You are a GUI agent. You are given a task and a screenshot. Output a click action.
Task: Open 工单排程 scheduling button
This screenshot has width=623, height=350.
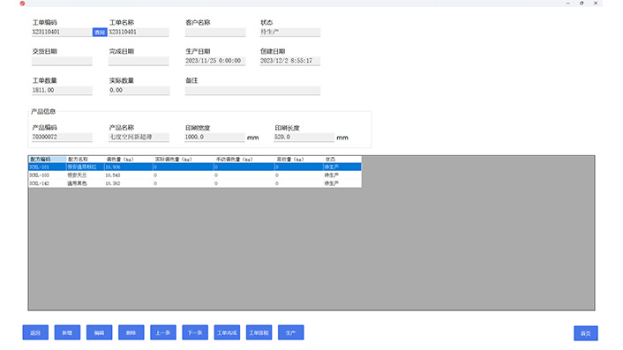259,332
